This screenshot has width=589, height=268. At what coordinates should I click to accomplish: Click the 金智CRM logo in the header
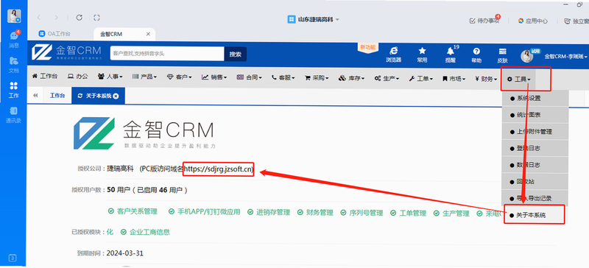[x=66, y=53]
